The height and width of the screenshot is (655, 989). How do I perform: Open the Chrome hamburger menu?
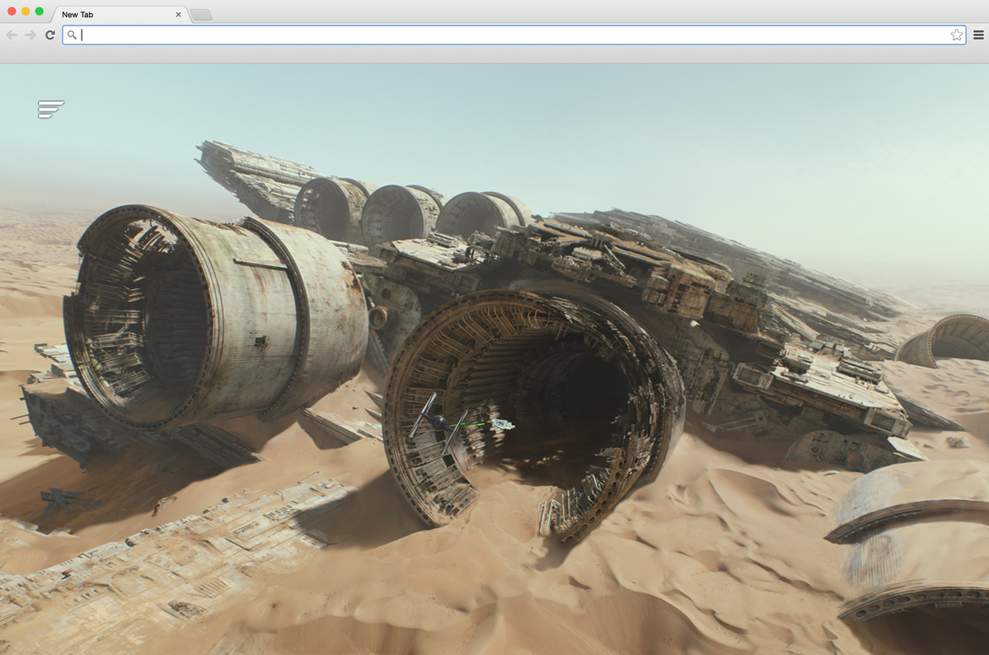tap(978, 35)
